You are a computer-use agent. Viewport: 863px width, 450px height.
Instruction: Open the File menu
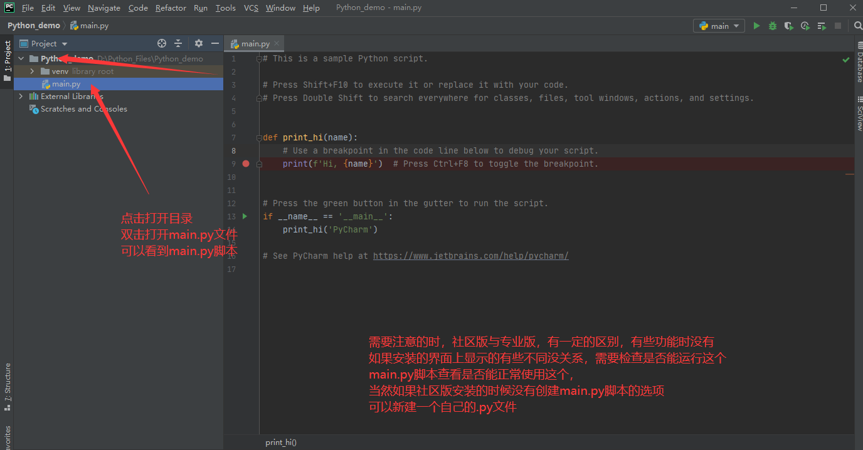(x=28, y=8)
